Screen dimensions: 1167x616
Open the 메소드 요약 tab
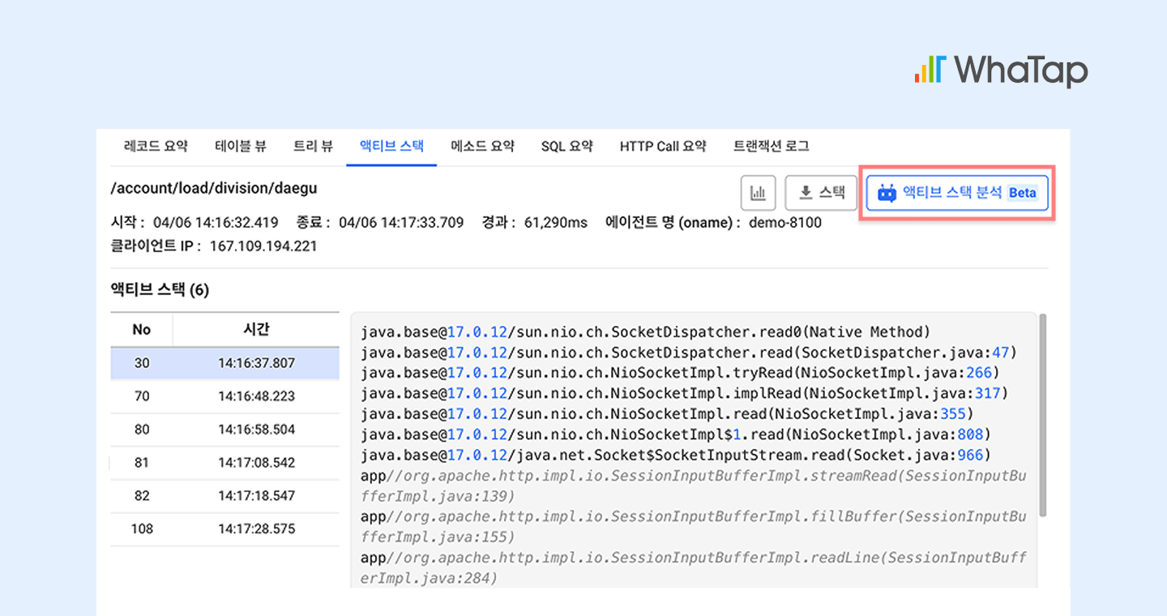pos(482,146)
